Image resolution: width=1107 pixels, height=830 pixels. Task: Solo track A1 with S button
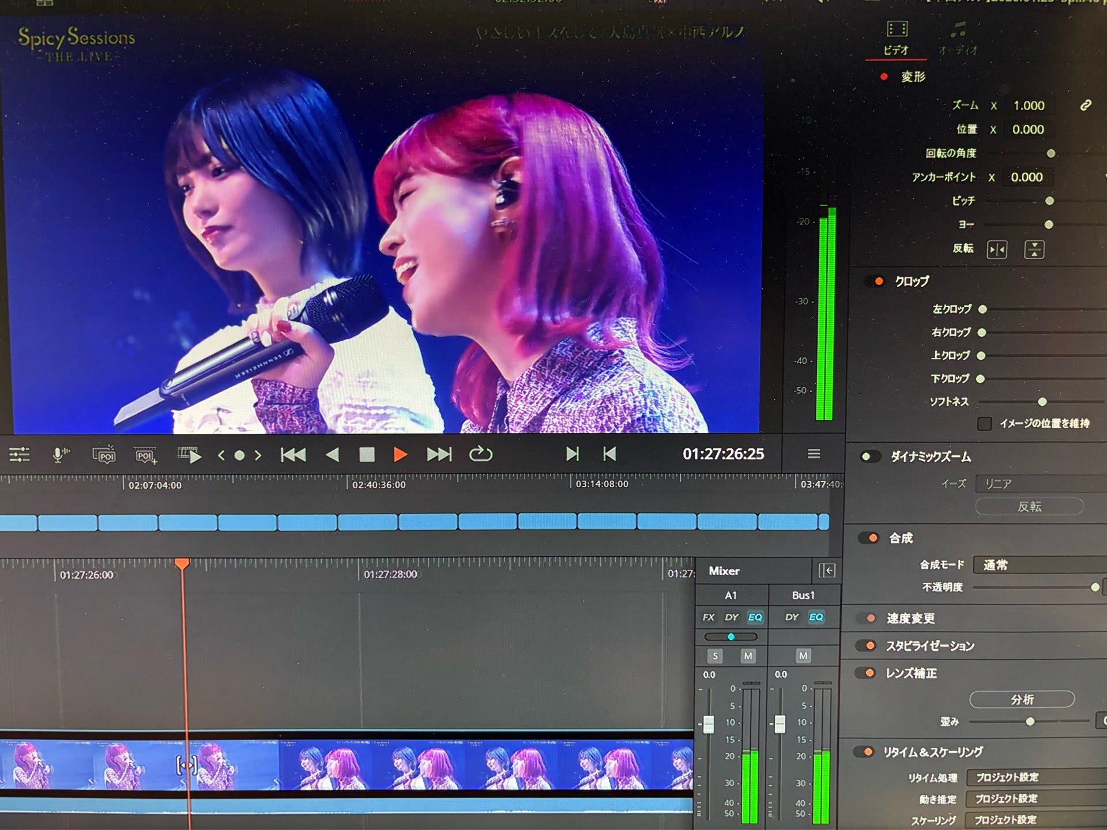click(x=715, y=656)
